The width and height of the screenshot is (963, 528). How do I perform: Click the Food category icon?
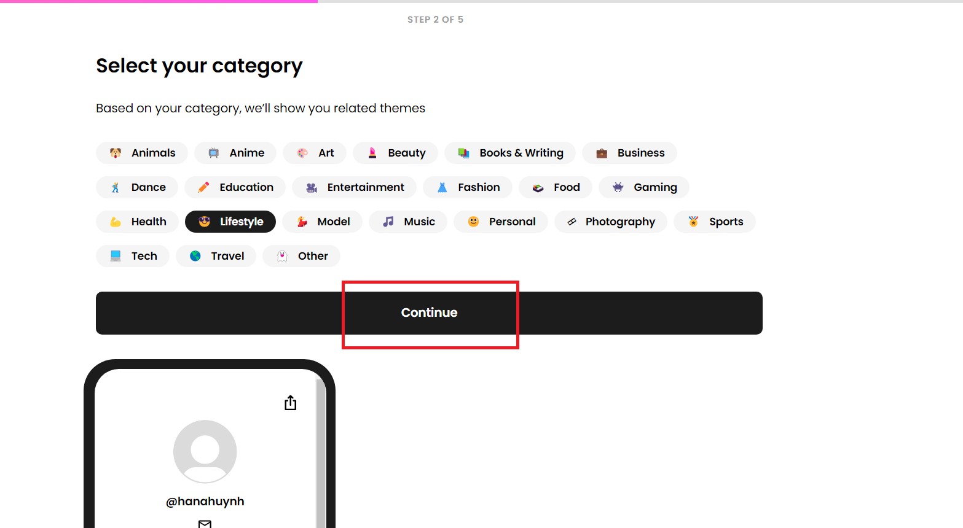pyautogui.click(x=538, y=188)
